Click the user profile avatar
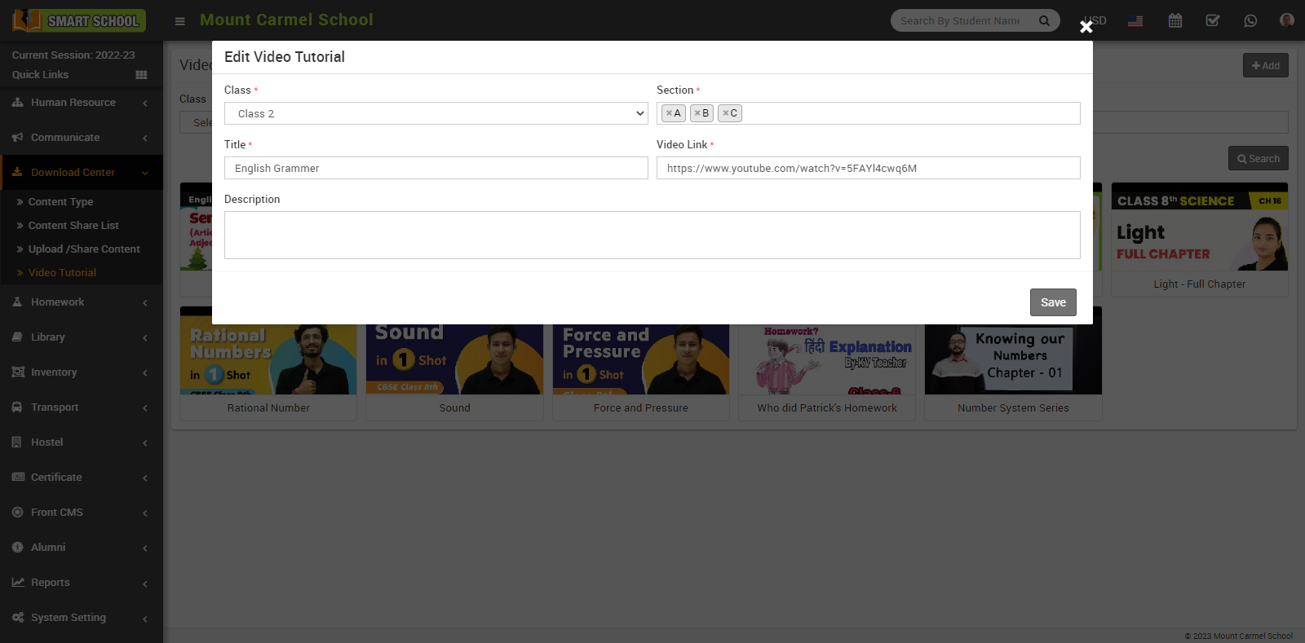 (x=1286, y=20)
